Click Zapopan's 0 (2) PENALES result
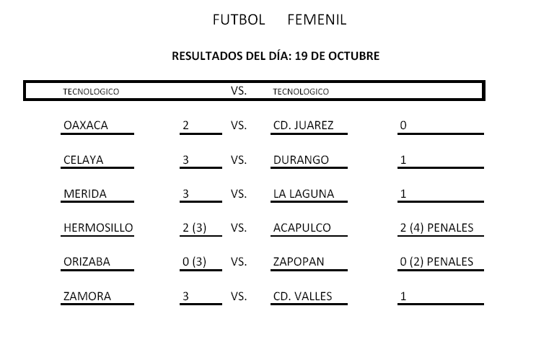Image resolution: width=536 pixels, height=337 pixels. (436, 262)
